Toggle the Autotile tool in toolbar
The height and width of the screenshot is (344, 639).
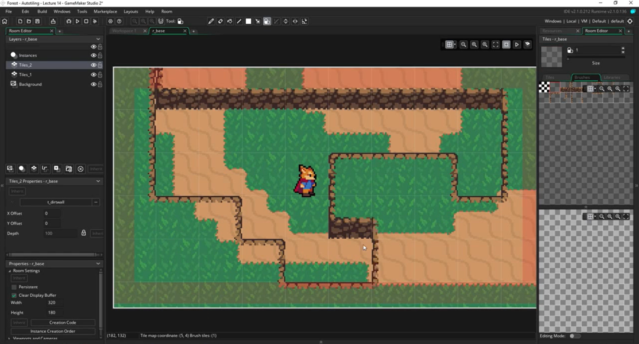(x=267, y=21)
